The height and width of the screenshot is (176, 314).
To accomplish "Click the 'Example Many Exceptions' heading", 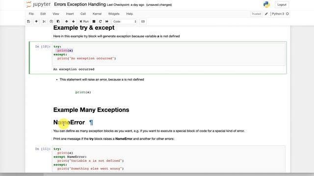I will pyautogui.click(x=91, y=110).
